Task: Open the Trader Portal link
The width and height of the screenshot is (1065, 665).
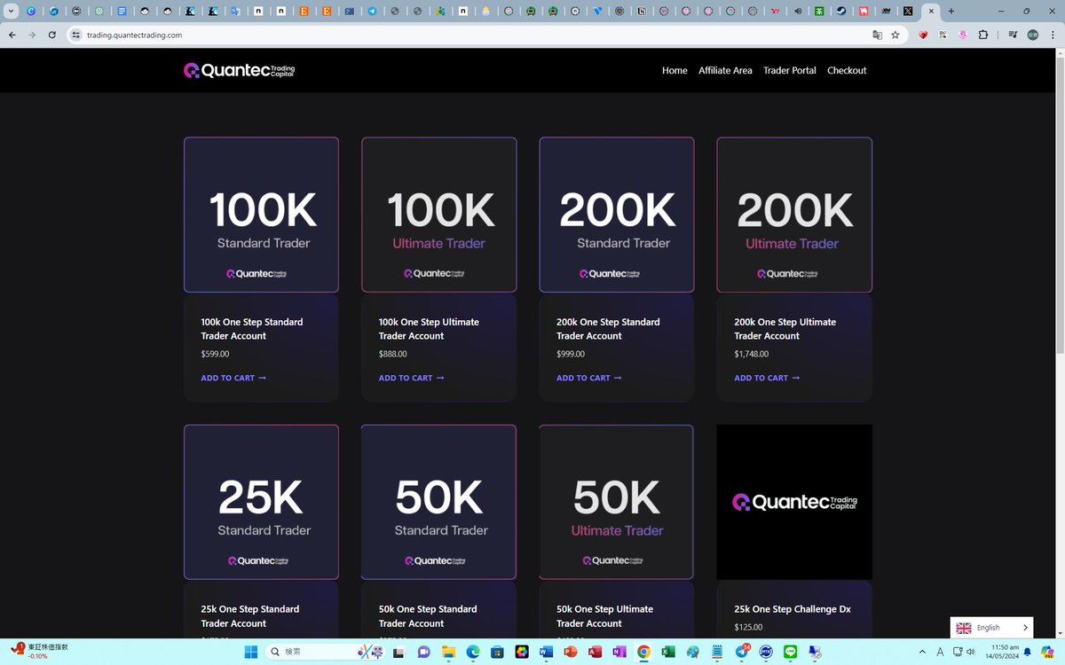Action: click(x=790, y=70)
